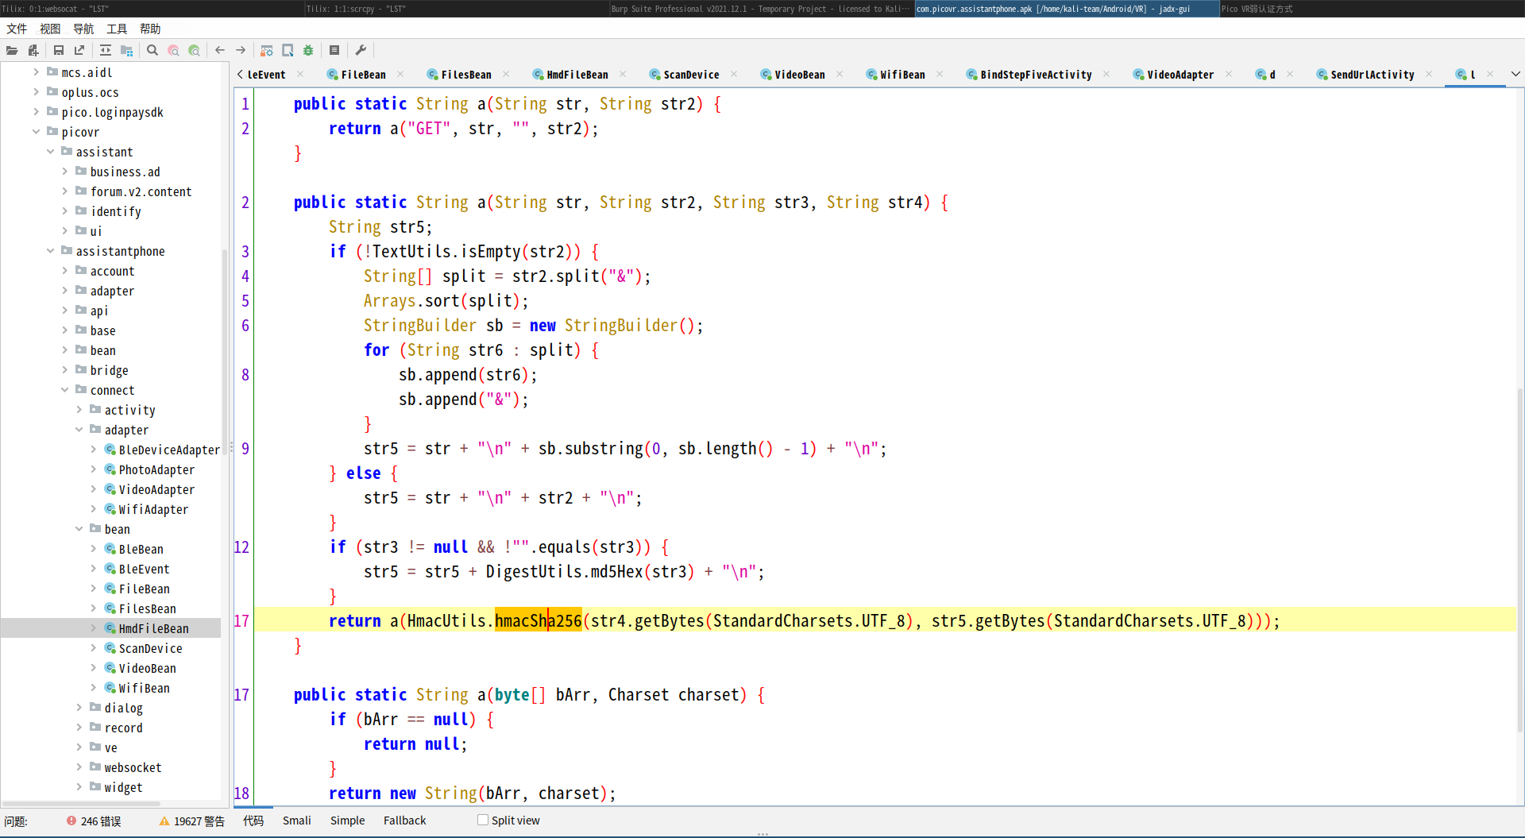Click HmdFileBean class icon in tree
Image resolution: width=1525 pixels, height=838 pixels.
pos(110,628)
